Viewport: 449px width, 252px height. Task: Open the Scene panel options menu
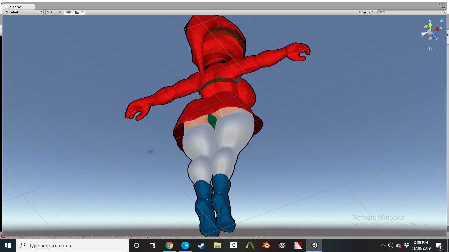443,8
